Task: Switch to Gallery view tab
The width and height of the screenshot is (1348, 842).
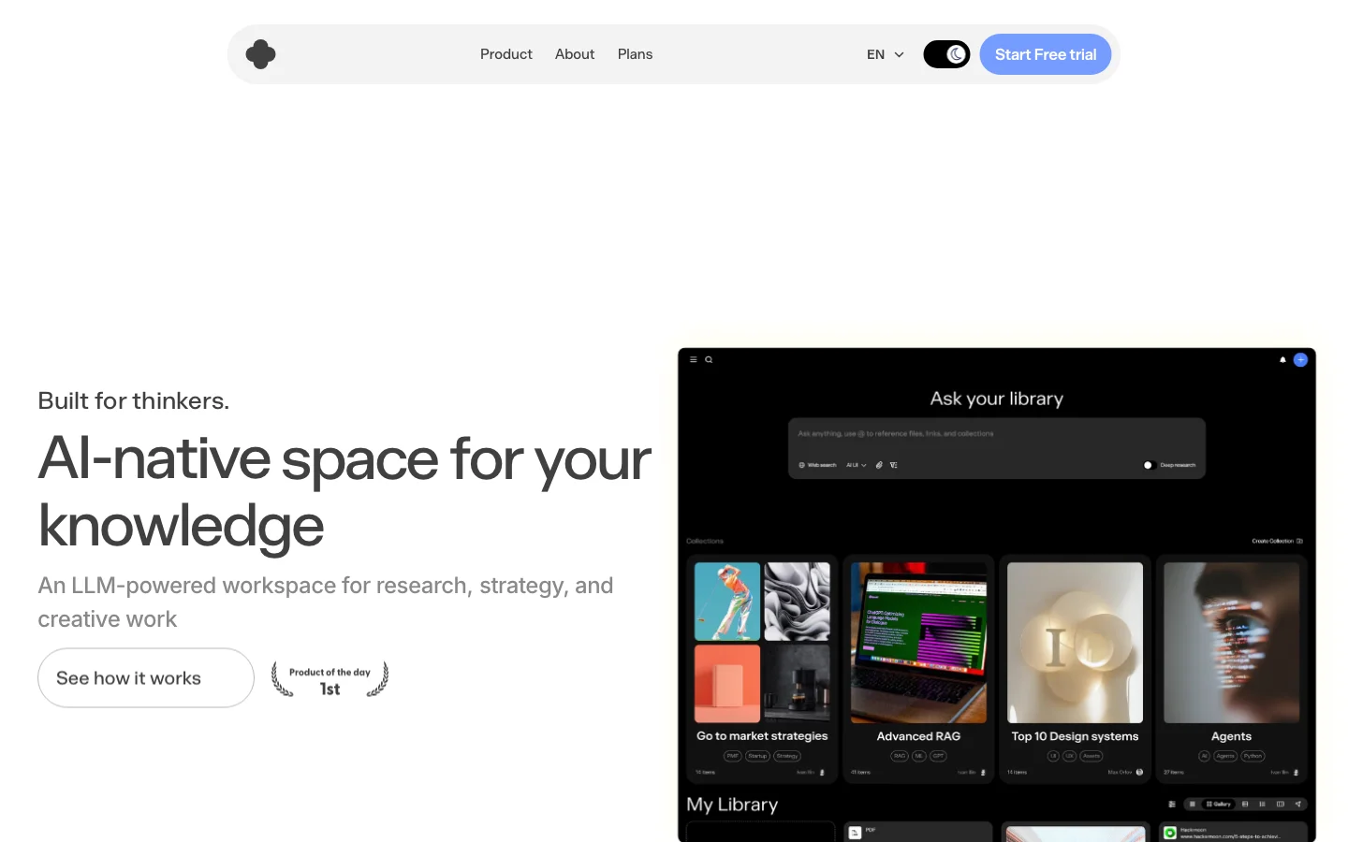Action: (x=1219, y=804)
